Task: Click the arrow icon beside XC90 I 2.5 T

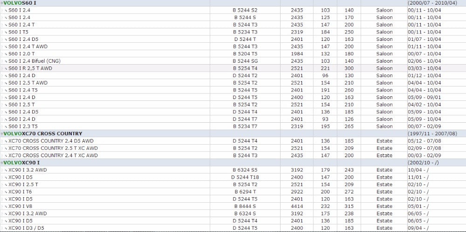Action: click(x=6, y=185)
